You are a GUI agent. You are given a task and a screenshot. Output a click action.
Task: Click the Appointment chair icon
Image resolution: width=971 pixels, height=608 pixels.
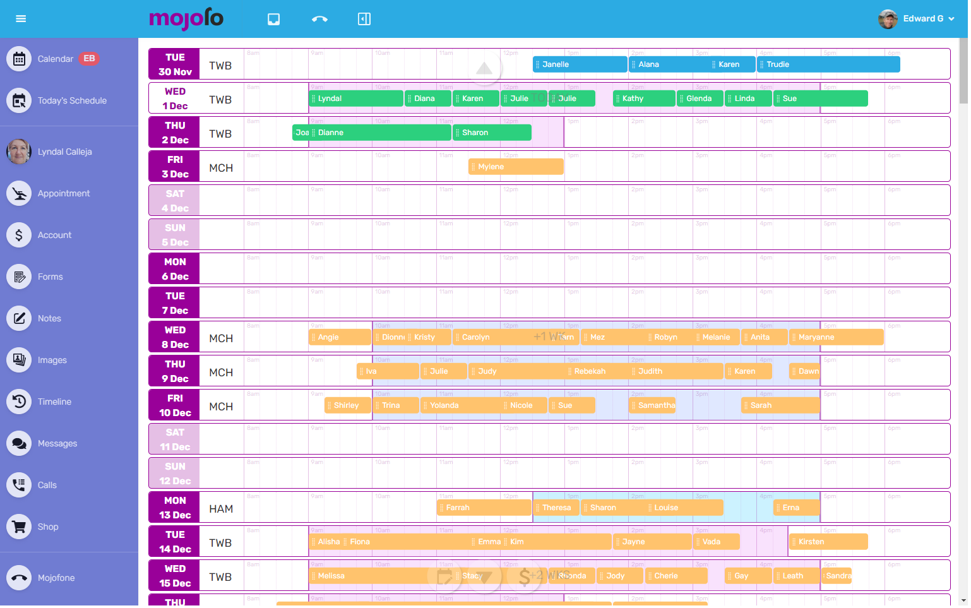tap(19, 193)
